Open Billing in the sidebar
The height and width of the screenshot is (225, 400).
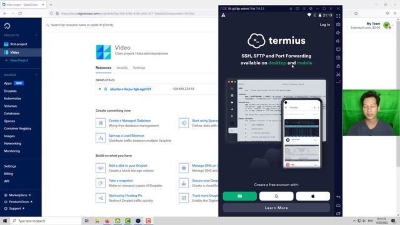tap(8, 174)
